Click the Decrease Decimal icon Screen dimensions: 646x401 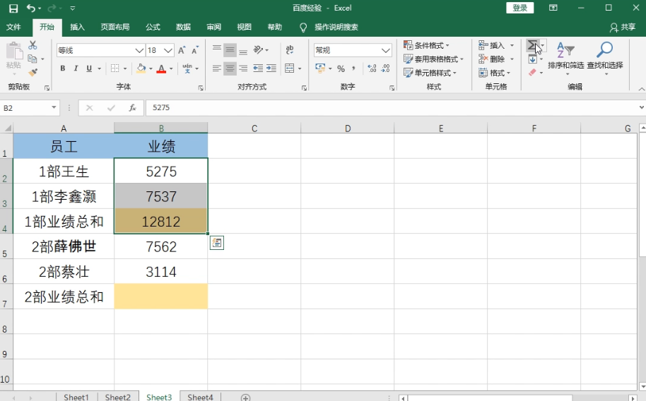tap(385, 68)
